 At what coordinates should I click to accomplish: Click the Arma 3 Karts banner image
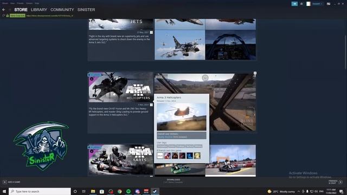pyautogui.click(x=121, y=160)
